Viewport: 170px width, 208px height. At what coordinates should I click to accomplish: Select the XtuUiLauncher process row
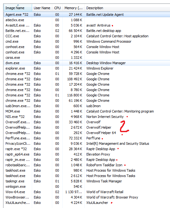[87, 203]
